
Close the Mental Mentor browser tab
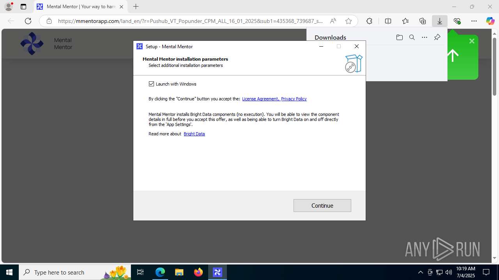[x=122, y=7]
